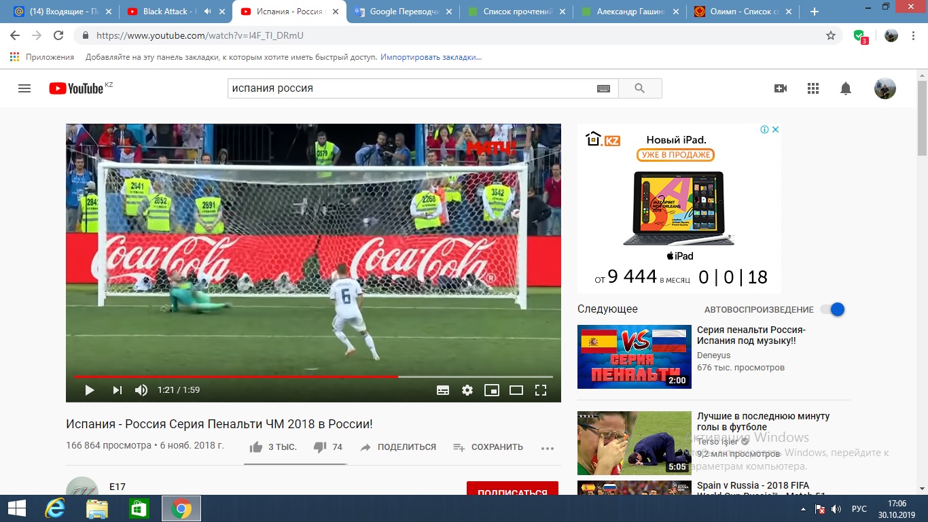This screenshot has width=928, height=522.
Task: Switch to Входящие mail tab
Action: click(x=62, y=12)
